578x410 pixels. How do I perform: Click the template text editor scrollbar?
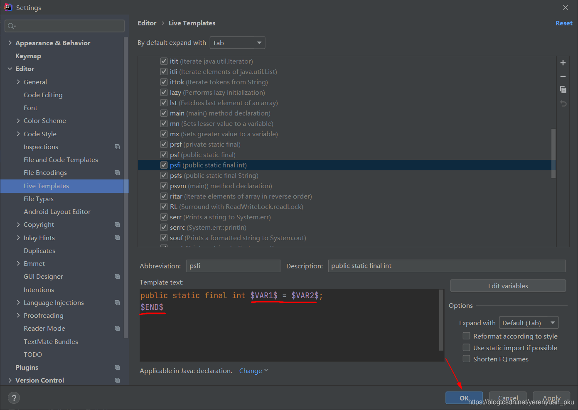pyautogui.click(x=441, y=320)
